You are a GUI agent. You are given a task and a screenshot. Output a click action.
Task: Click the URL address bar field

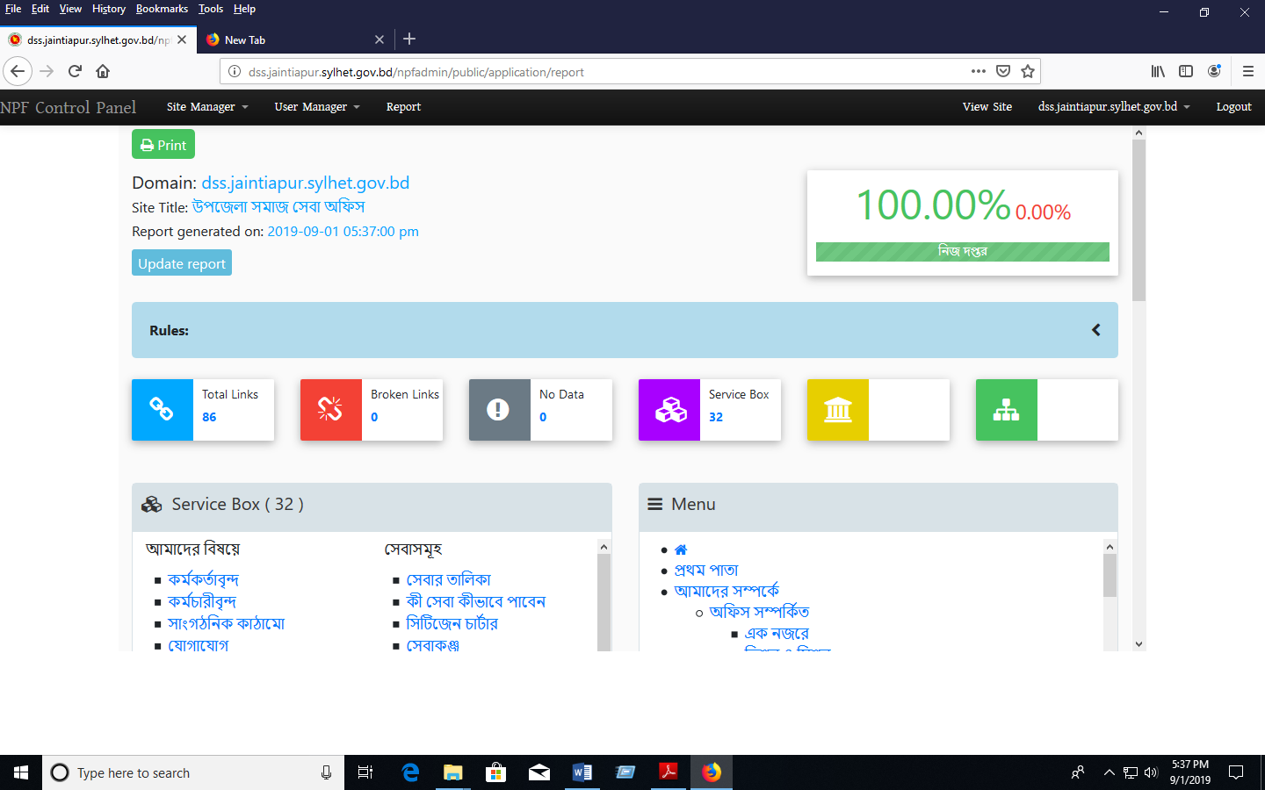click(597, 72)
